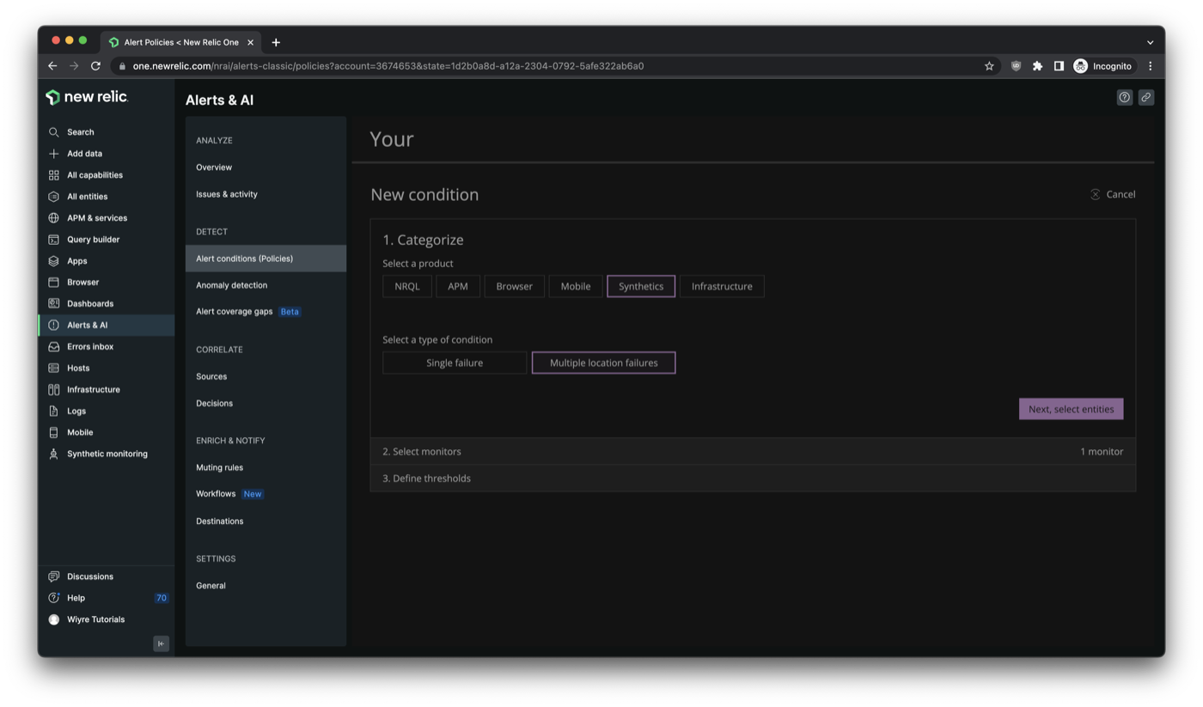This screenshot has width=1203, height=707.
Task: Open the browser tab list chevron
Action: [1150, 42]
